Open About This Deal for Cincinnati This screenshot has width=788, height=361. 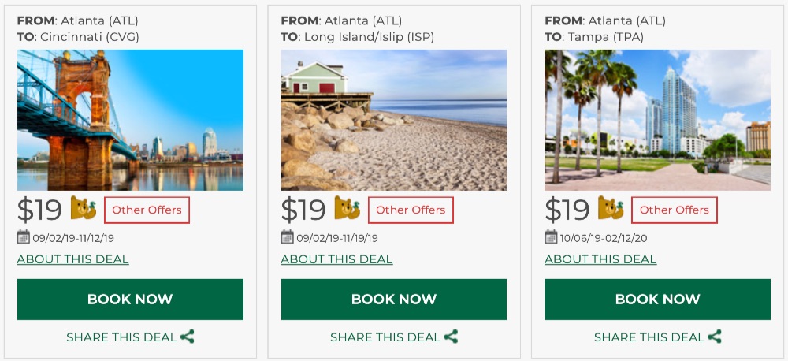[x=72, y=259]
